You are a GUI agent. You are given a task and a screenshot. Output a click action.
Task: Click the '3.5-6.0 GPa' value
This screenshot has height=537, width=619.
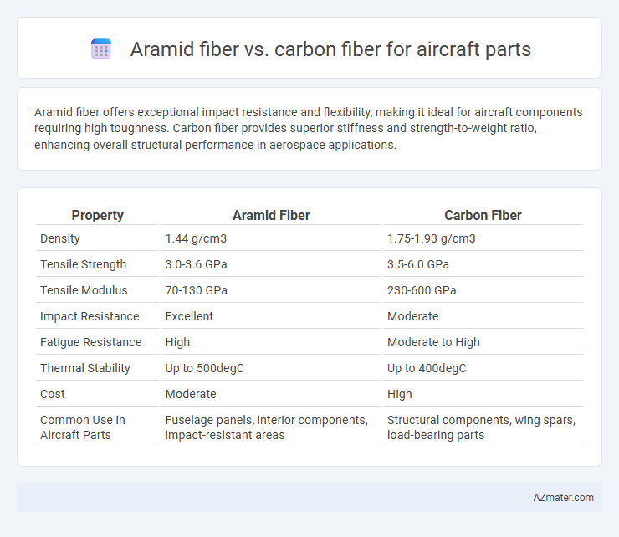click(x=418, y=264)
